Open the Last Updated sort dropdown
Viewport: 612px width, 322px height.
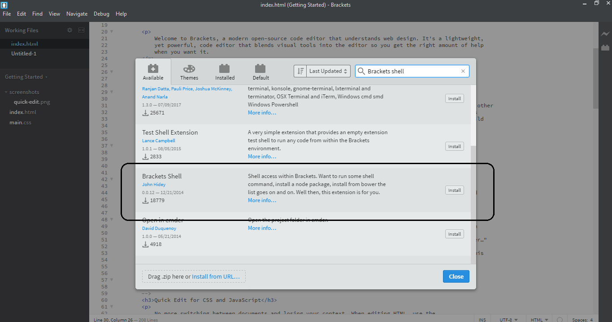point(328,71)
